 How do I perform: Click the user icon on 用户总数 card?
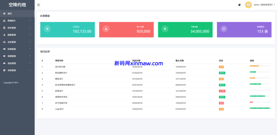pos(106,29)
